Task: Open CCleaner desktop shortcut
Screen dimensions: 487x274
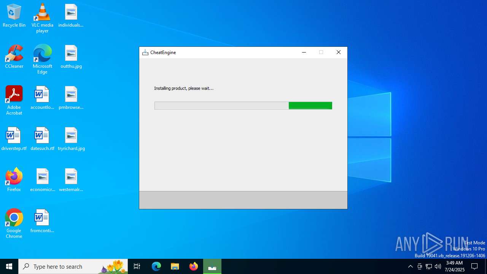Action: pos(14,56)
